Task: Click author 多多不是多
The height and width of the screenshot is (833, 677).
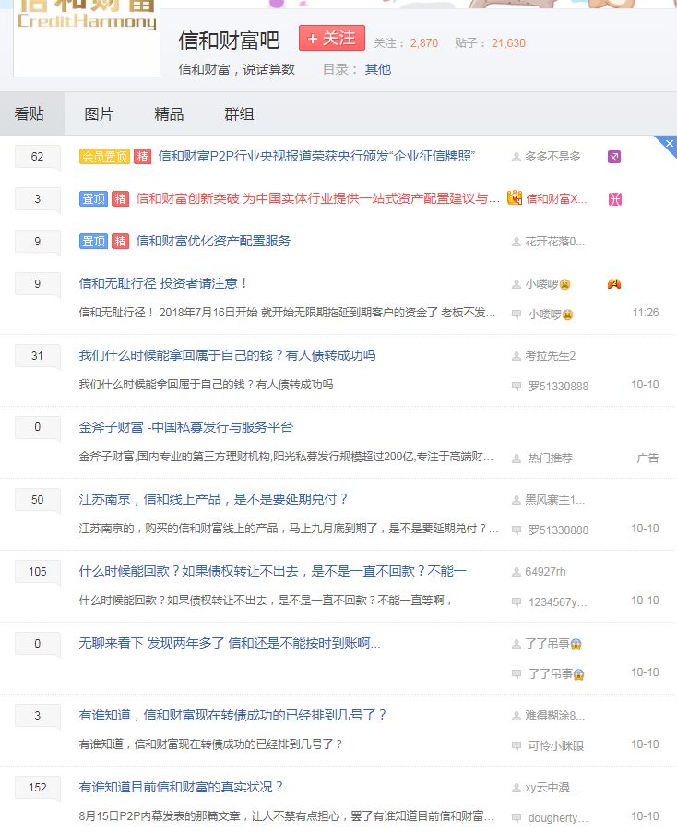Action: [552, 157]
